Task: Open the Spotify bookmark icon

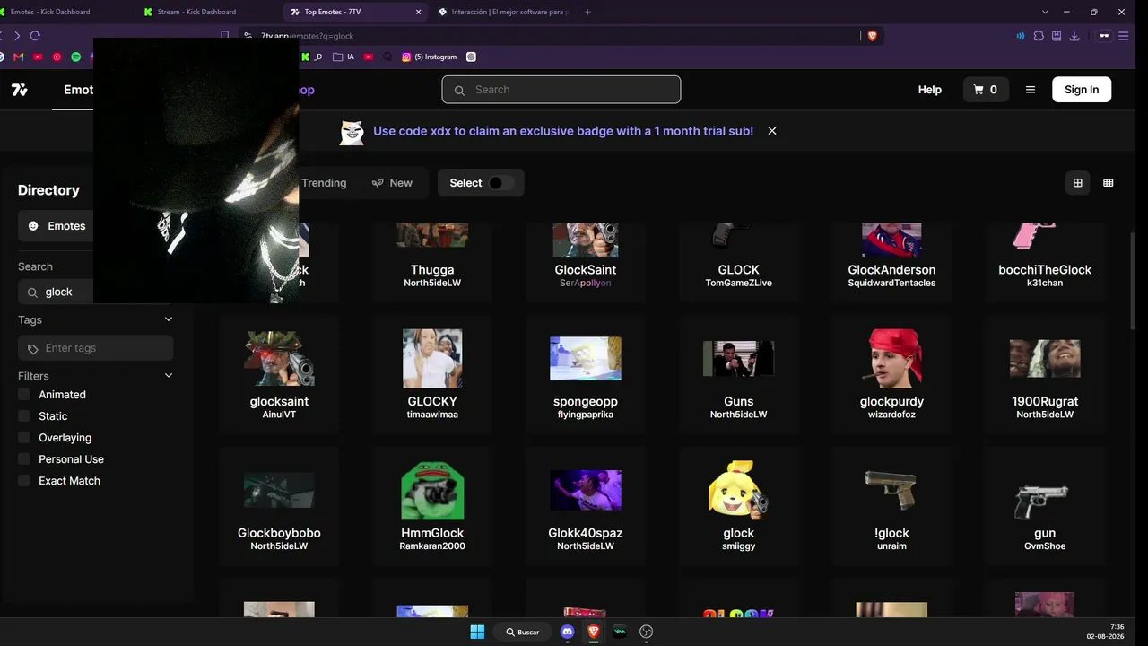Action: (x=75, y=57)
